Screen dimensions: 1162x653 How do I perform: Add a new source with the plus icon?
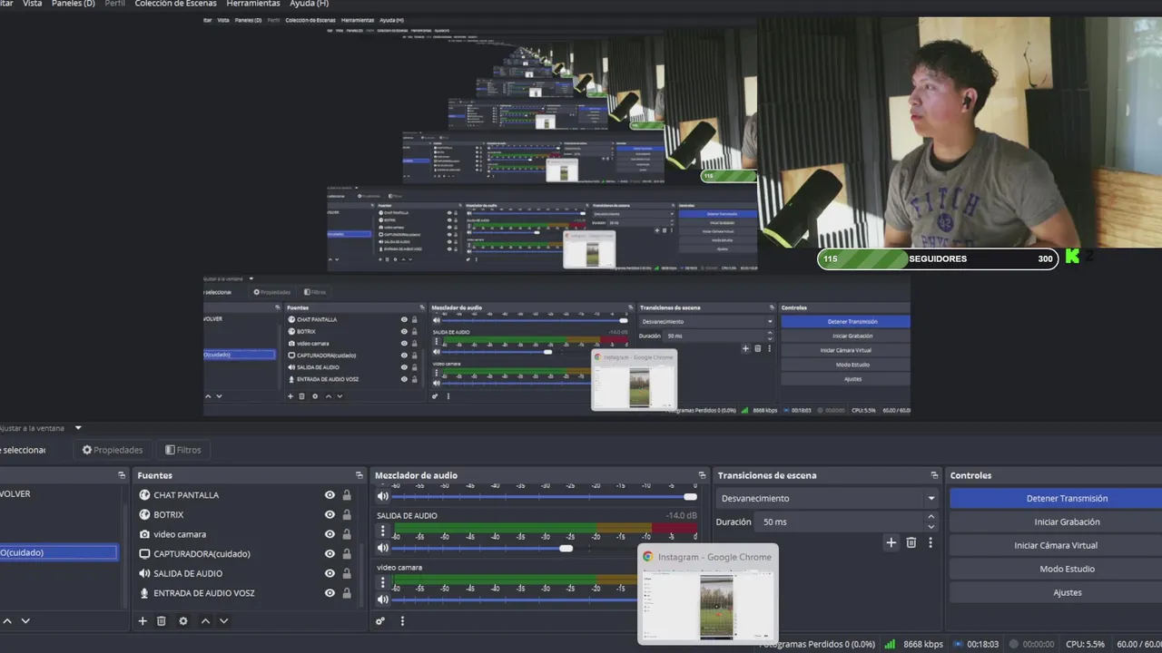click(143, 621)
